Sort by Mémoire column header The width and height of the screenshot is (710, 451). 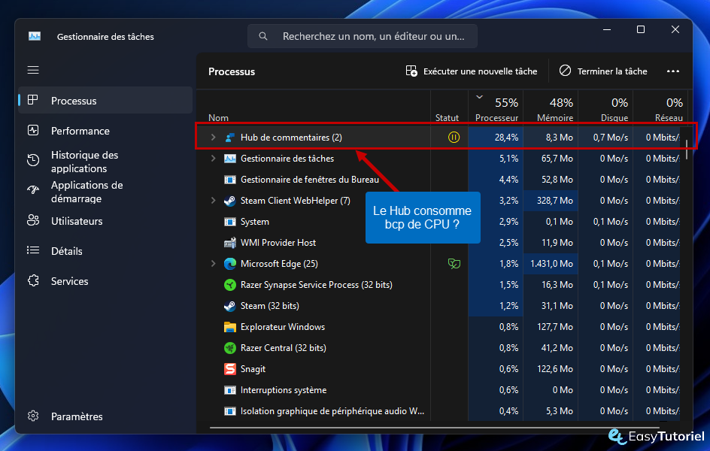coord(551,107)
